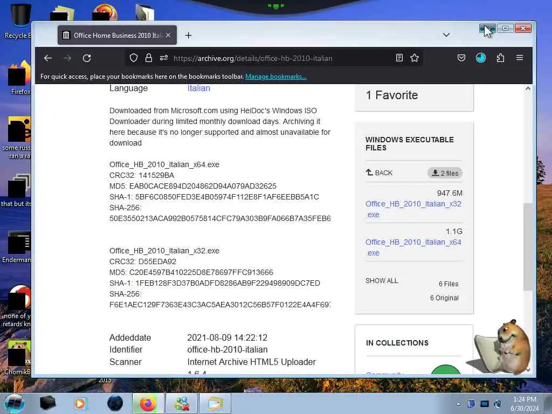Show site security padlock info
Viewport: 552px width, 414px height.
coord(149,58)
